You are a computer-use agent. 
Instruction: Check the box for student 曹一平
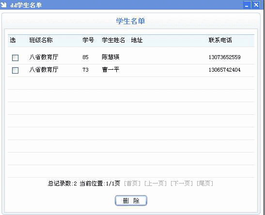tap(15, 70)
